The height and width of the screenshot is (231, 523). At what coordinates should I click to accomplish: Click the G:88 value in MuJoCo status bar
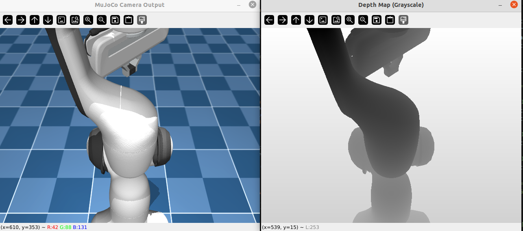click(65, 227)
